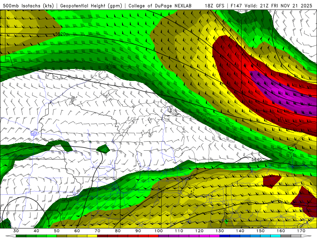Click the Geopotential Height (gpm) title text
317x238 pixels.
[x=91, y=6]
